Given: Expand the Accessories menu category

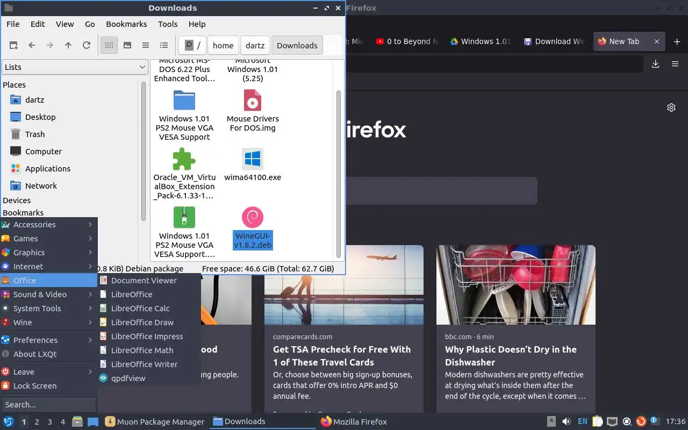Looking at the screenshot, I should (x=48, y=225).
